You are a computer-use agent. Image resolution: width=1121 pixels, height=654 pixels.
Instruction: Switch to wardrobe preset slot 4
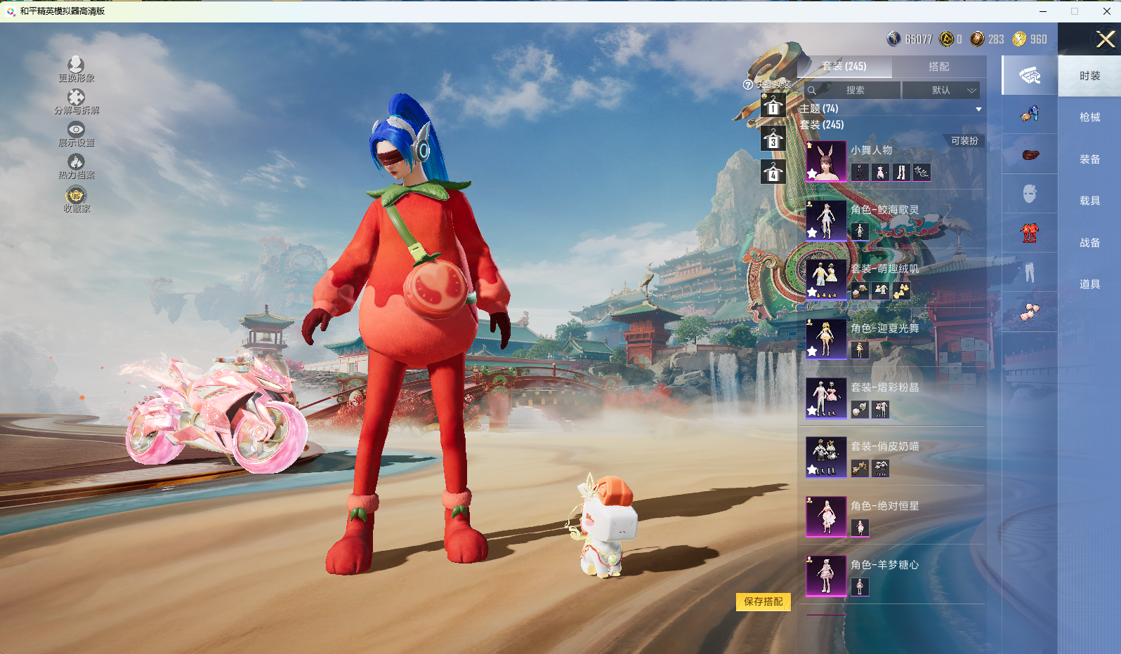773,173
